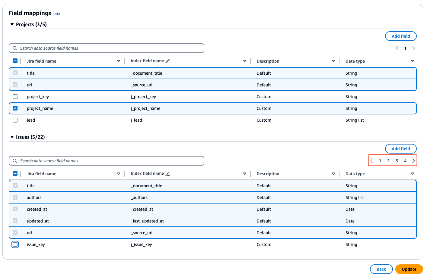Image resolution: width=427 pixels, height=280 pixels.
Task: Open the filter icon on the Jira field name column
Action: point(119,61)
